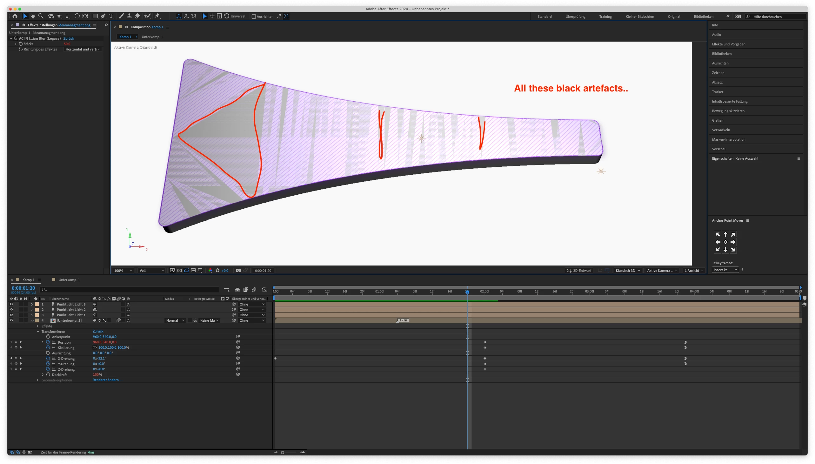Enable the Ausrichten checkbox
Screen dimensions: 815x464
click(x=254, y=16)
